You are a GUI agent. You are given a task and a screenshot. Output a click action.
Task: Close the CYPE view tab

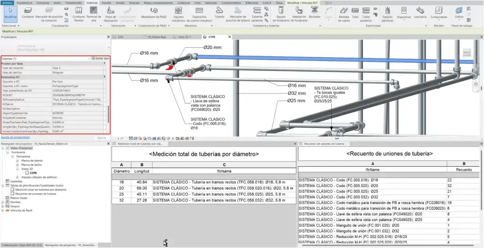point(229,37)
